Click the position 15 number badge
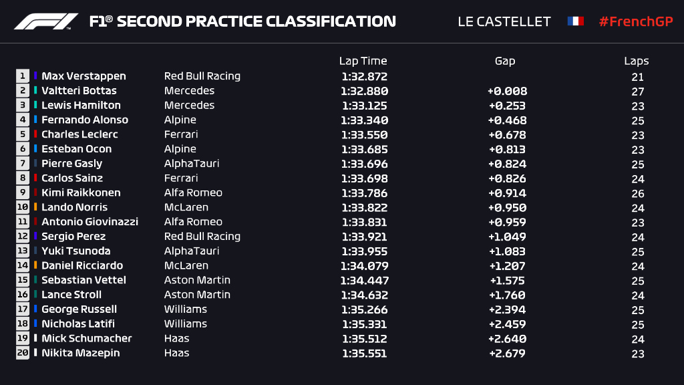Viewport: 684px width, 385px height. 23,280
